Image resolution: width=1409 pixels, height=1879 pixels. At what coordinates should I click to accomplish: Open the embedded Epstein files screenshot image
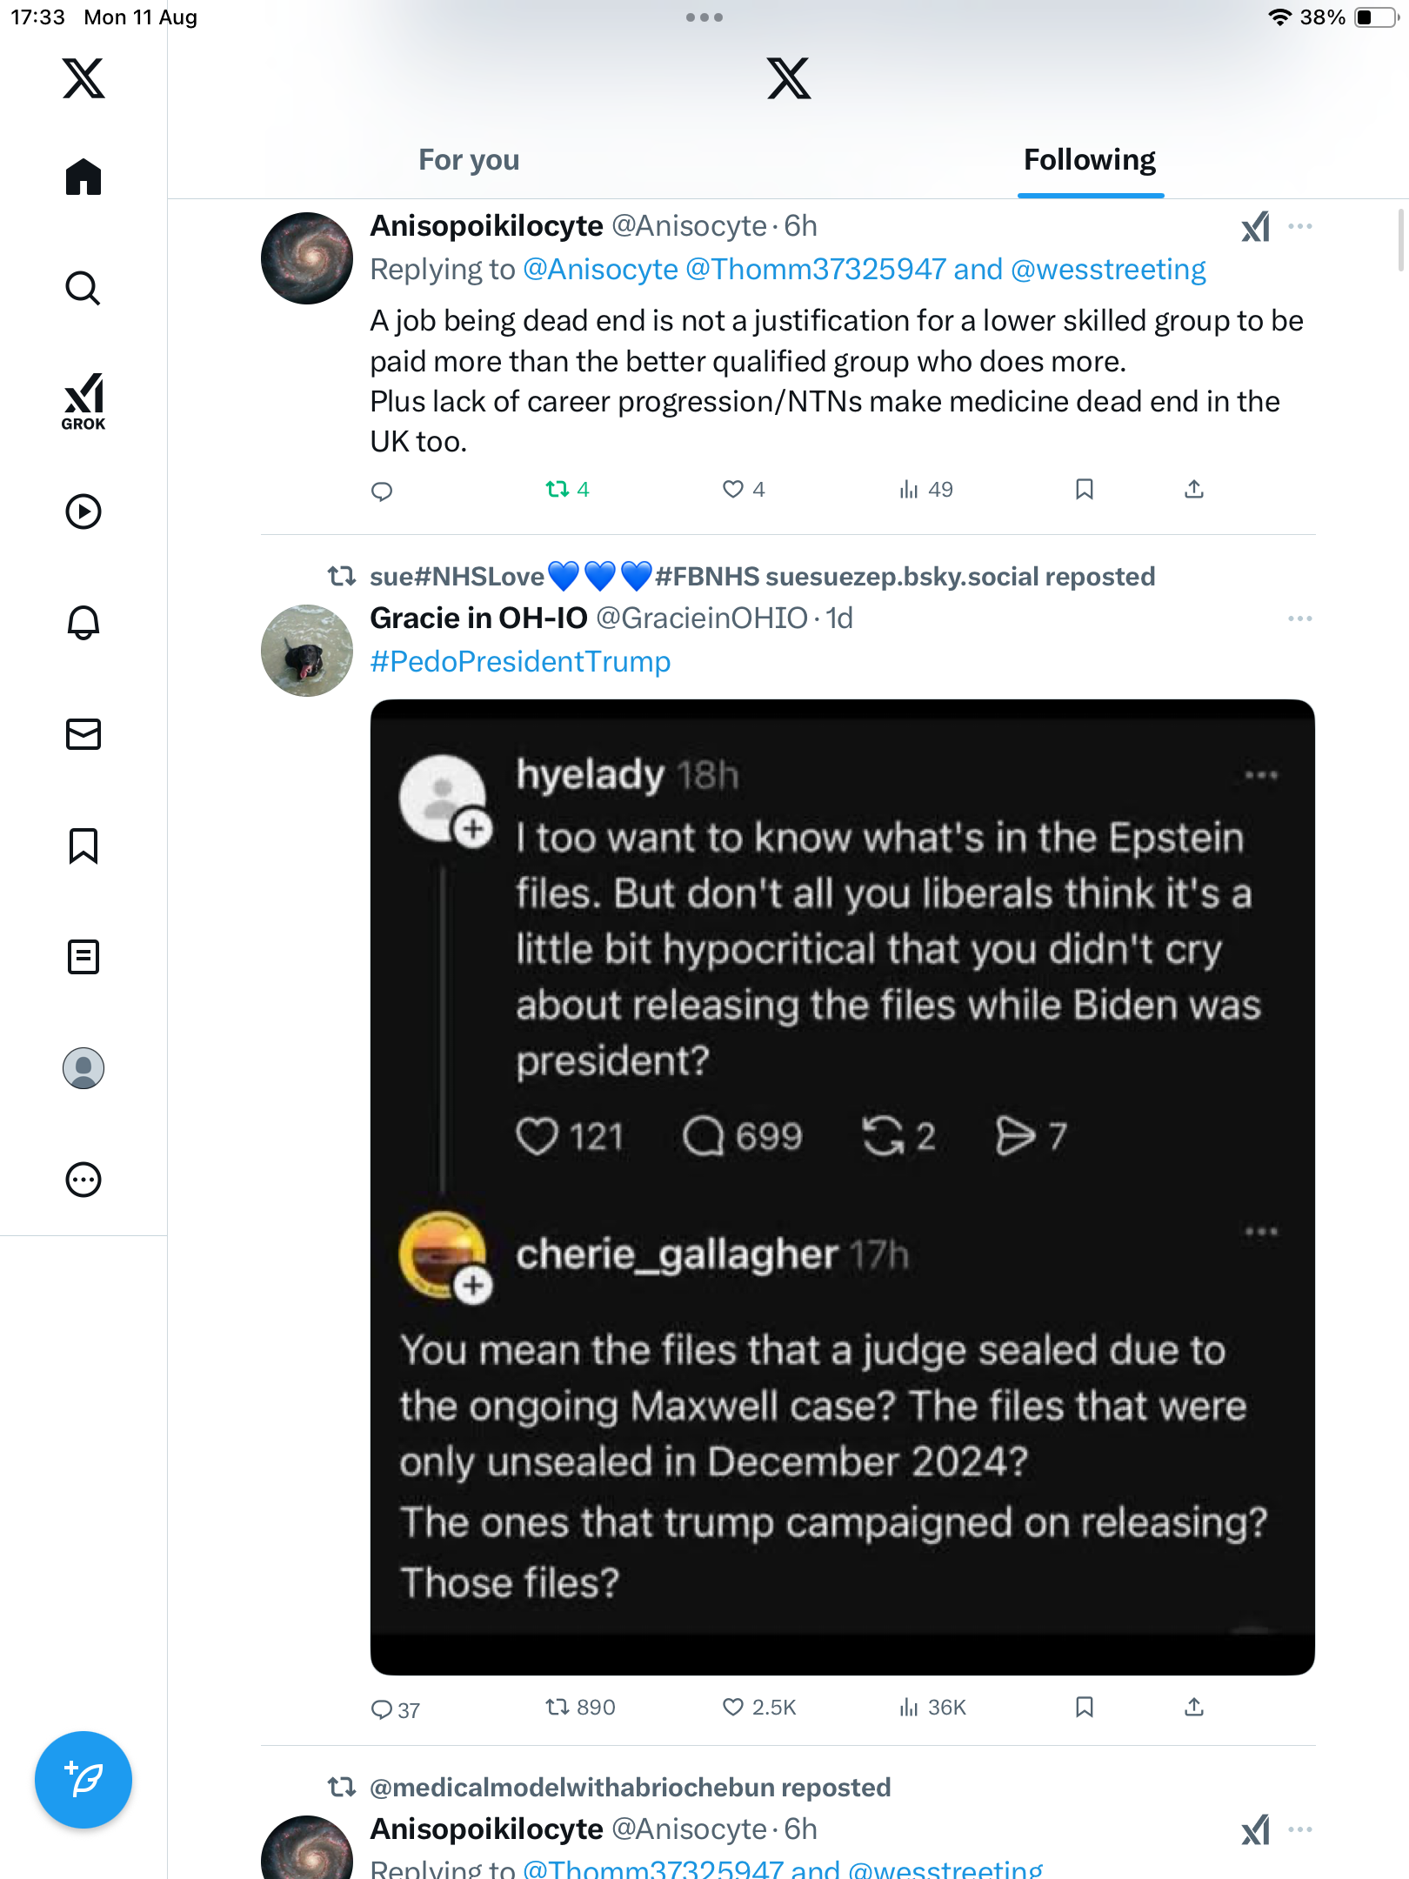(842, 1187)
